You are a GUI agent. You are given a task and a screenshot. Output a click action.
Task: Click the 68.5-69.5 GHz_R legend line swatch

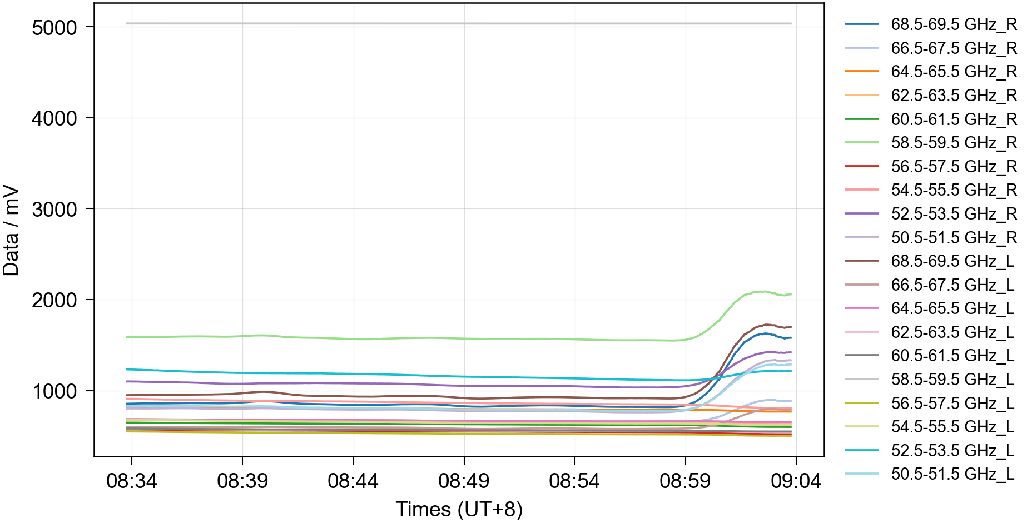[861, 24]
